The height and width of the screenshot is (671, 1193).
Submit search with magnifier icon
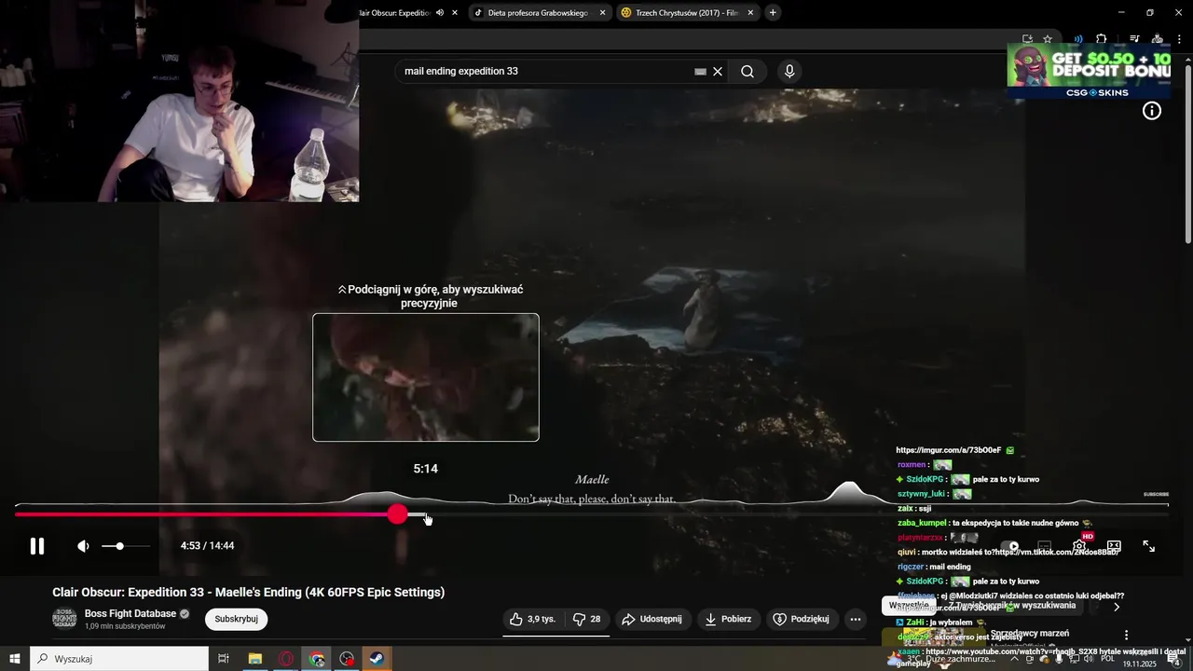(747, 72)
